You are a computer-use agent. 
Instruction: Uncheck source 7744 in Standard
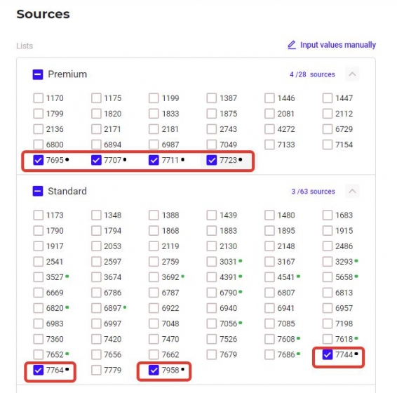point(328,354)
